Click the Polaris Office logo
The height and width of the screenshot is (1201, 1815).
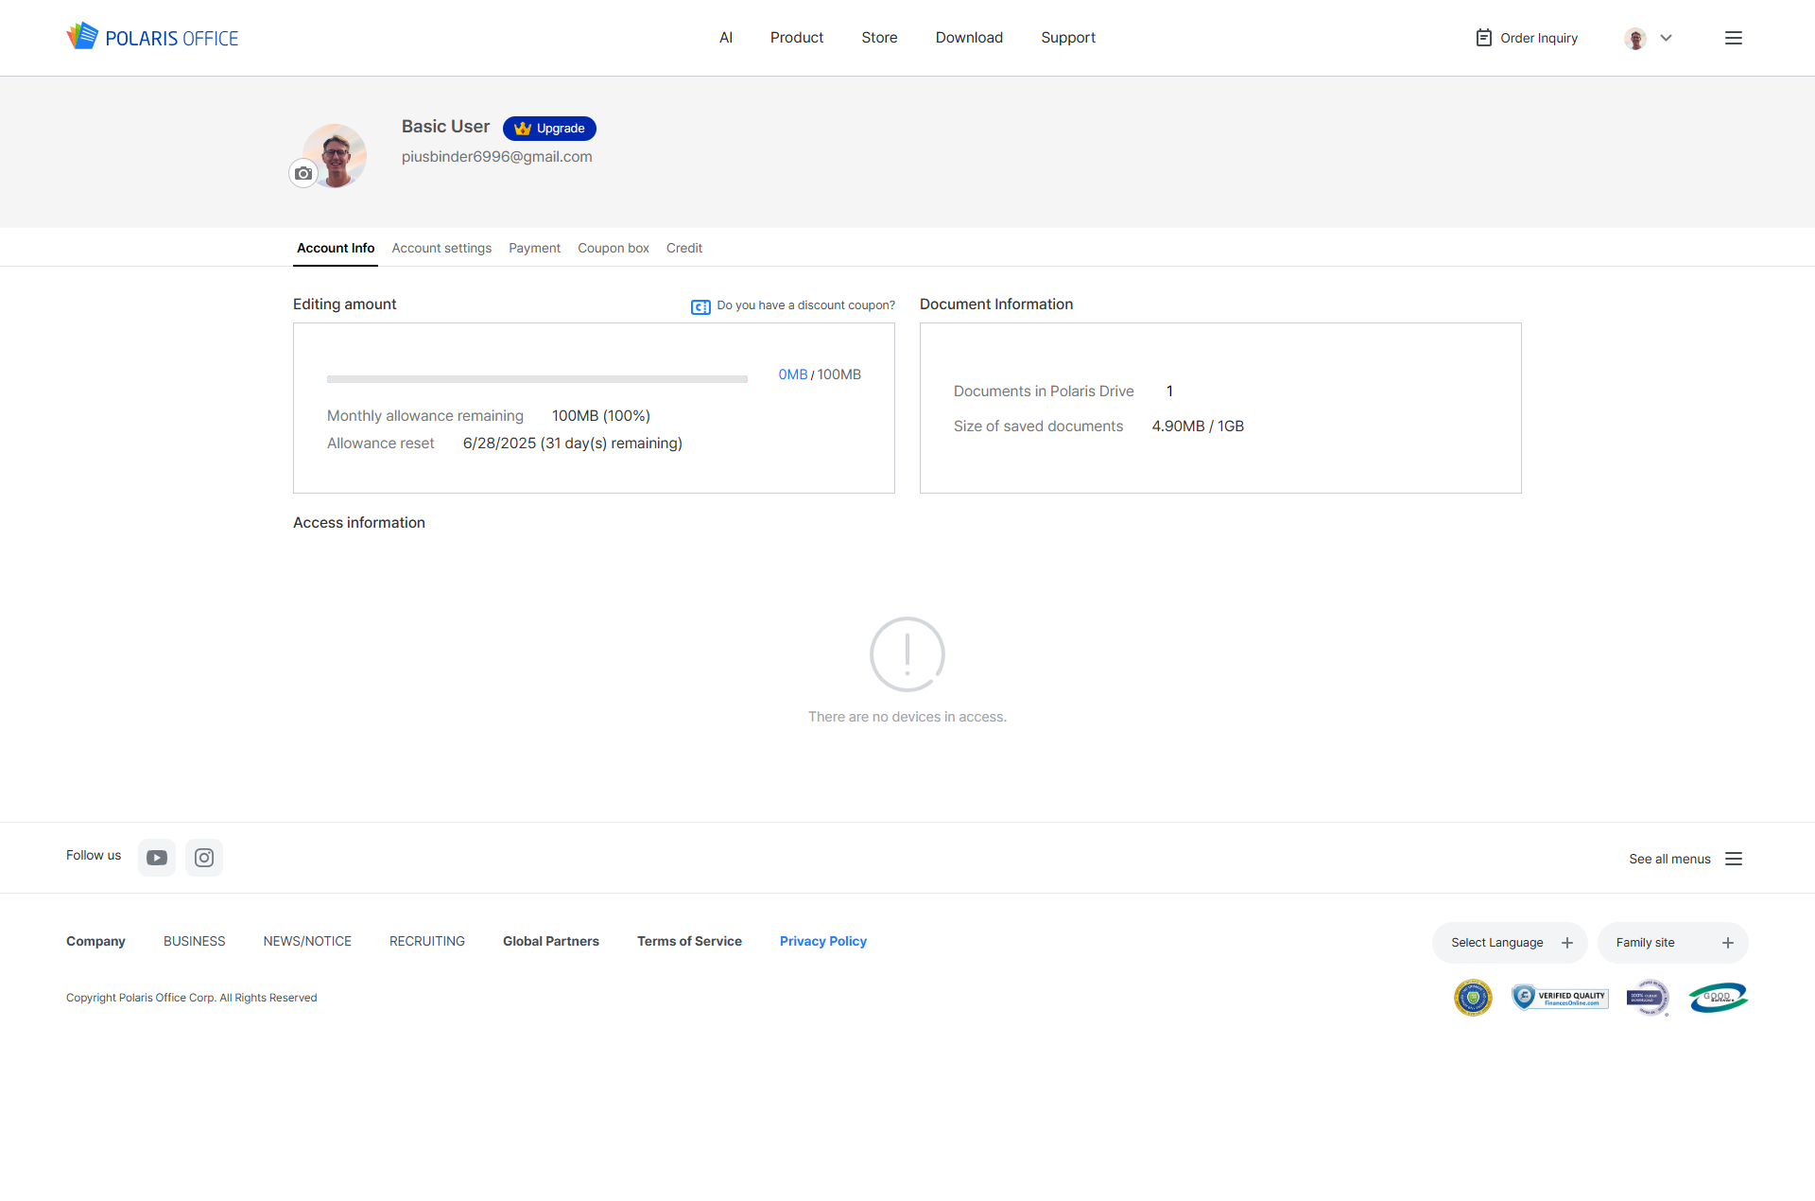(x=152, y=37)
